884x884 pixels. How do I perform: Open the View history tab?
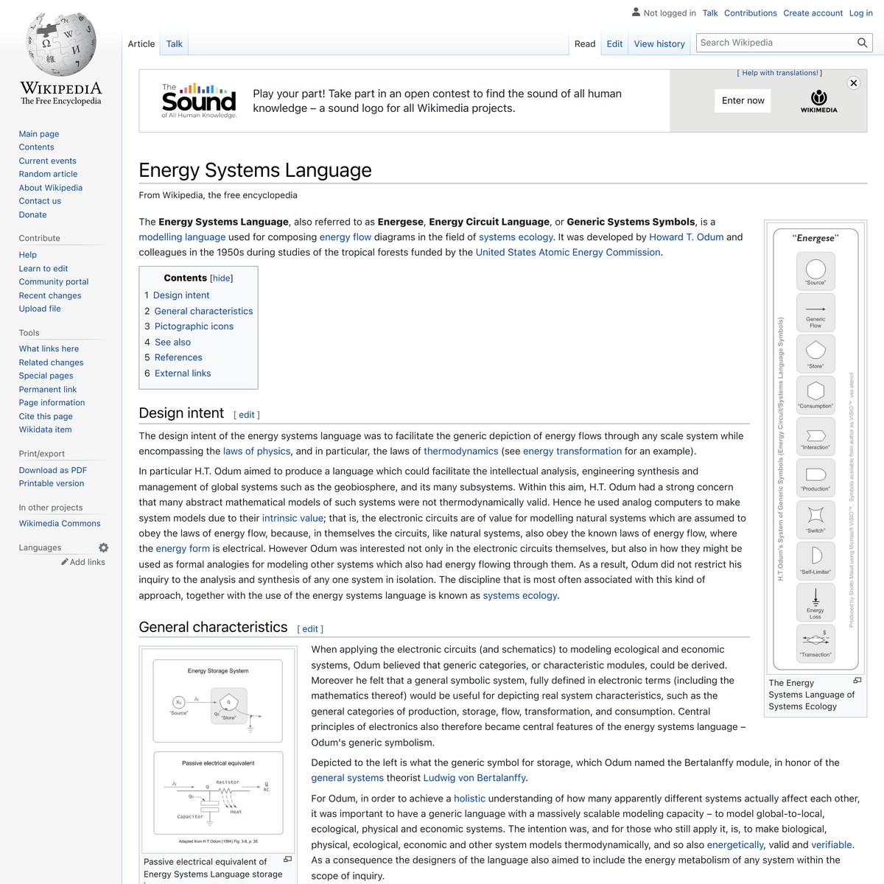(659, 43)
